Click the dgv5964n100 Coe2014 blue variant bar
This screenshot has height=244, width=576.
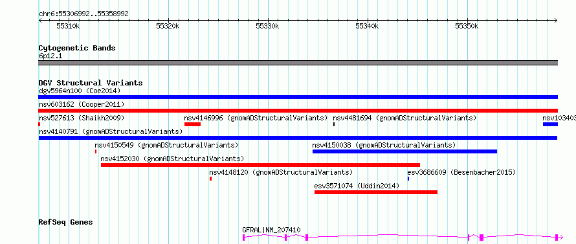(298, 97)
